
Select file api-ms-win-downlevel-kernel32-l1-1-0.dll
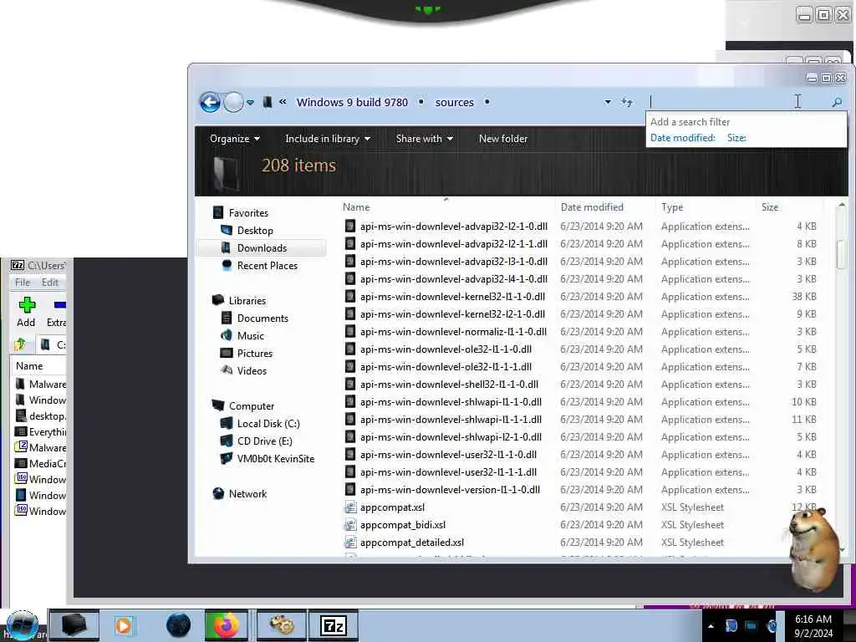[x=452, y=297]
